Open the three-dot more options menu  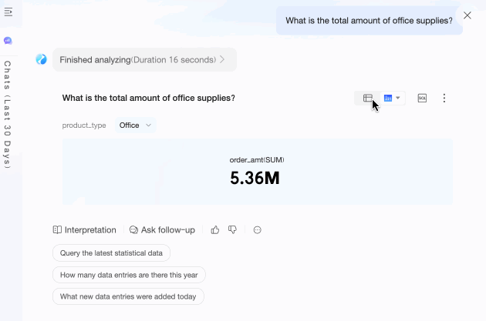pos(444,99)
